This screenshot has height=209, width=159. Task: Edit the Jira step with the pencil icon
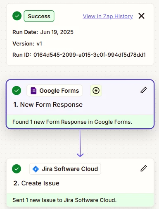point(144,168)
